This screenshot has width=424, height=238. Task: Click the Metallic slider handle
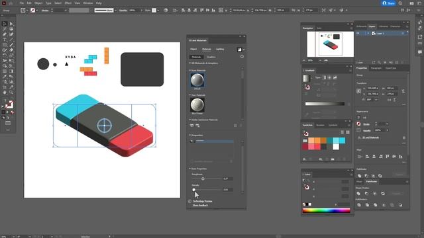pos(194,190)
